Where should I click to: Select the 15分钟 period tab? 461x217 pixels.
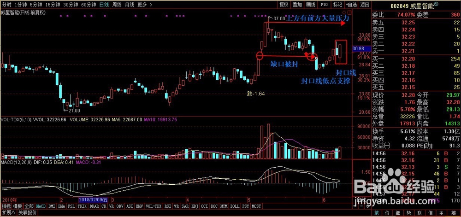54,5
